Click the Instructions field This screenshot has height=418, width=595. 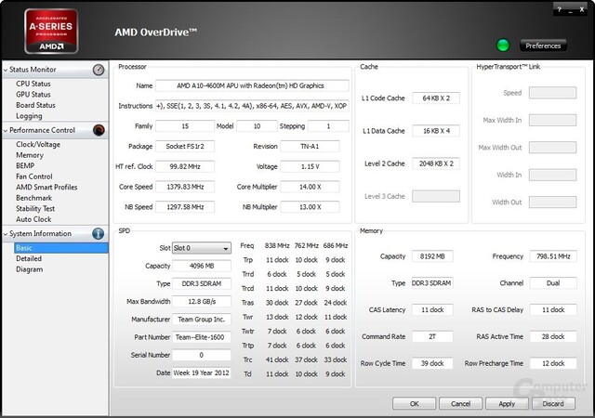coord(252,106)
